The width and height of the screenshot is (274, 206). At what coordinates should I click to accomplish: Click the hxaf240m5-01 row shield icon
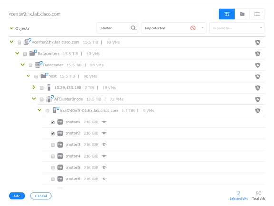pyautogui.click(x=258, y=111)
